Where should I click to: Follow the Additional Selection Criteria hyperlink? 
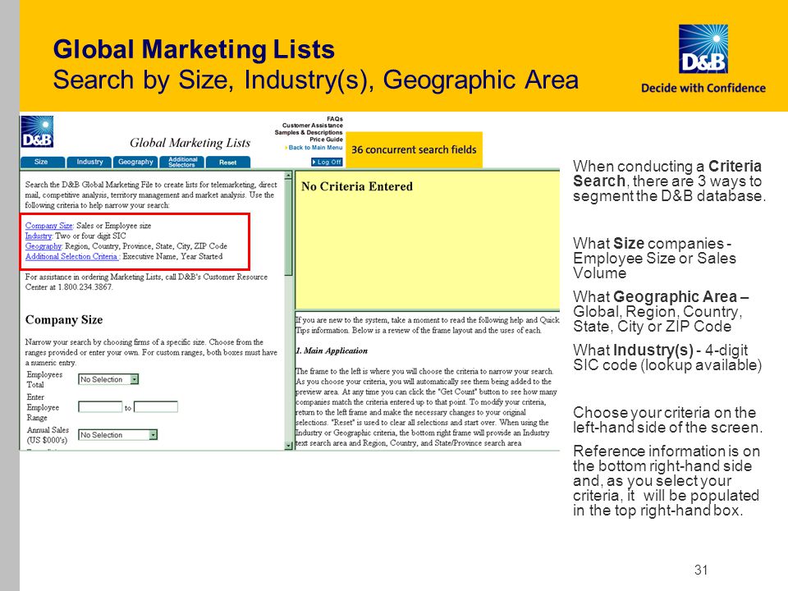coord(72,256)
